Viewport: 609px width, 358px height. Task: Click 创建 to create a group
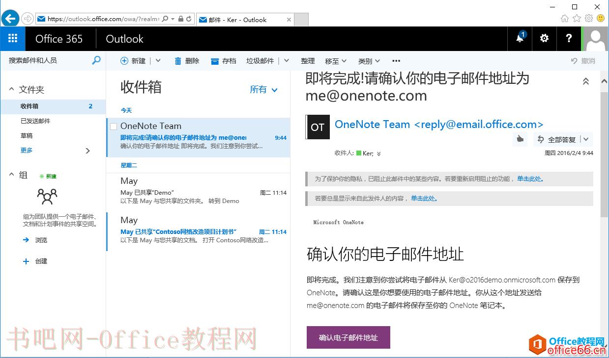(x=35, y=261)
